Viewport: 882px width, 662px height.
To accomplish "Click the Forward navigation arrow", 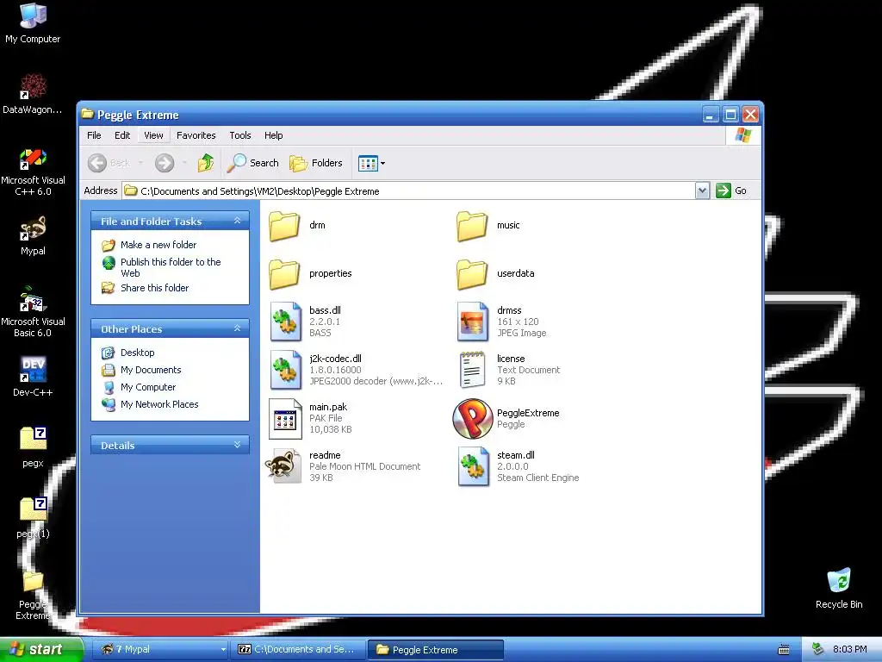I will tap(165, 163).
